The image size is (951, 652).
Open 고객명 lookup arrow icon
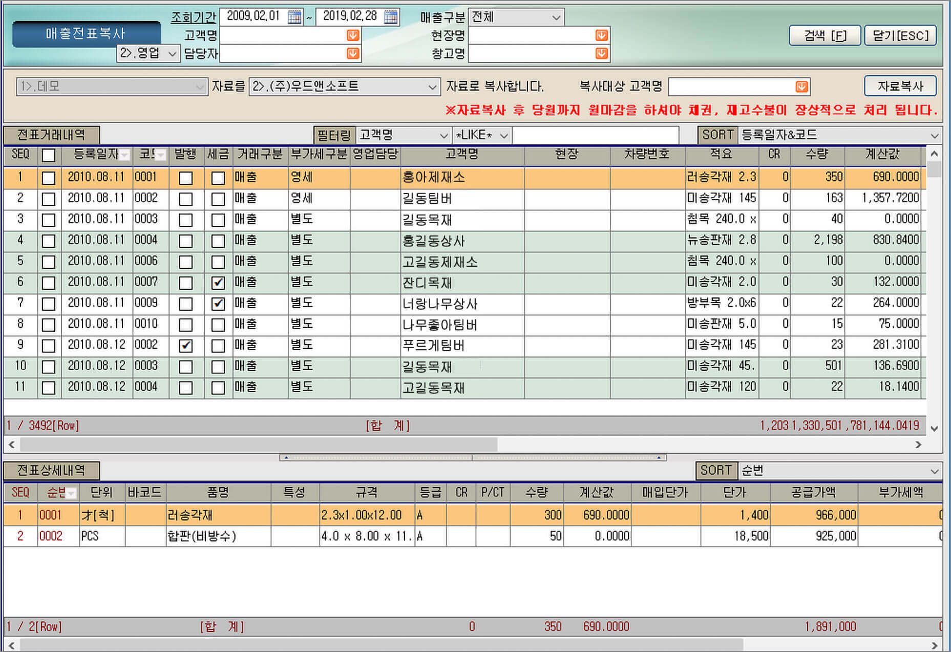coord(353,35)
